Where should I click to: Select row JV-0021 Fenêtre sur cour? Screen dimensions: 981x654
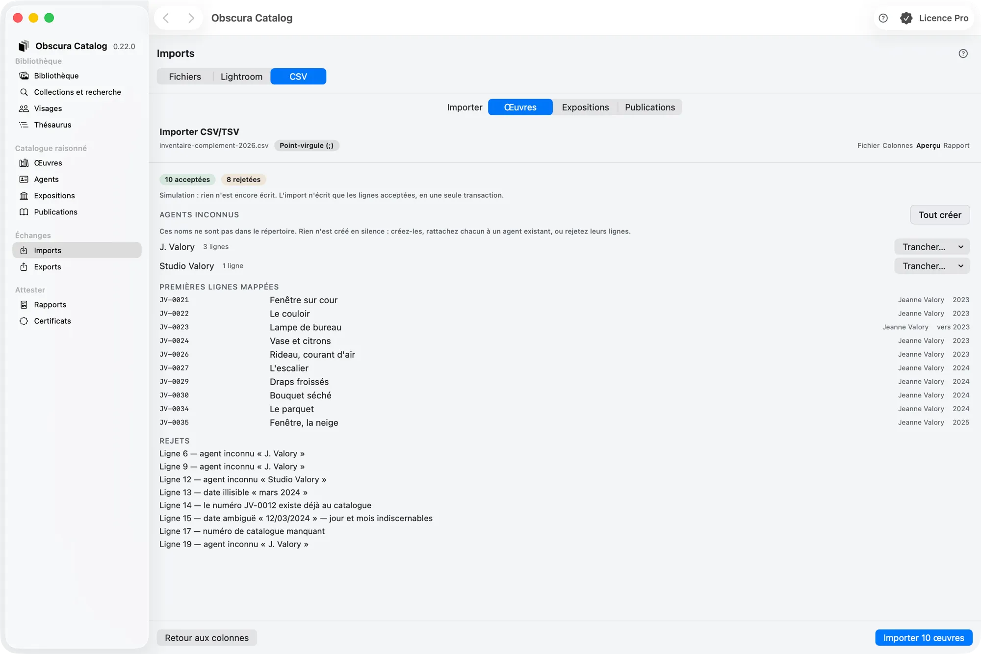click(564, 300)
